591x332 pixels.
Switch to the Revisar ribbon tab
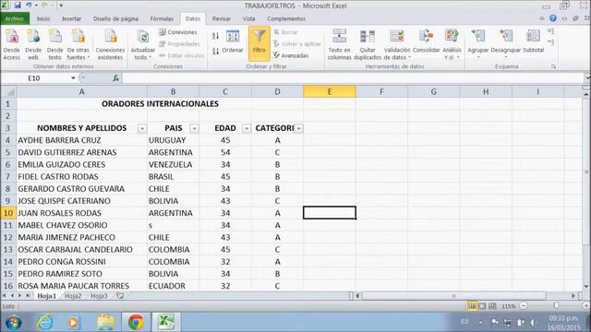coord(222,18)
